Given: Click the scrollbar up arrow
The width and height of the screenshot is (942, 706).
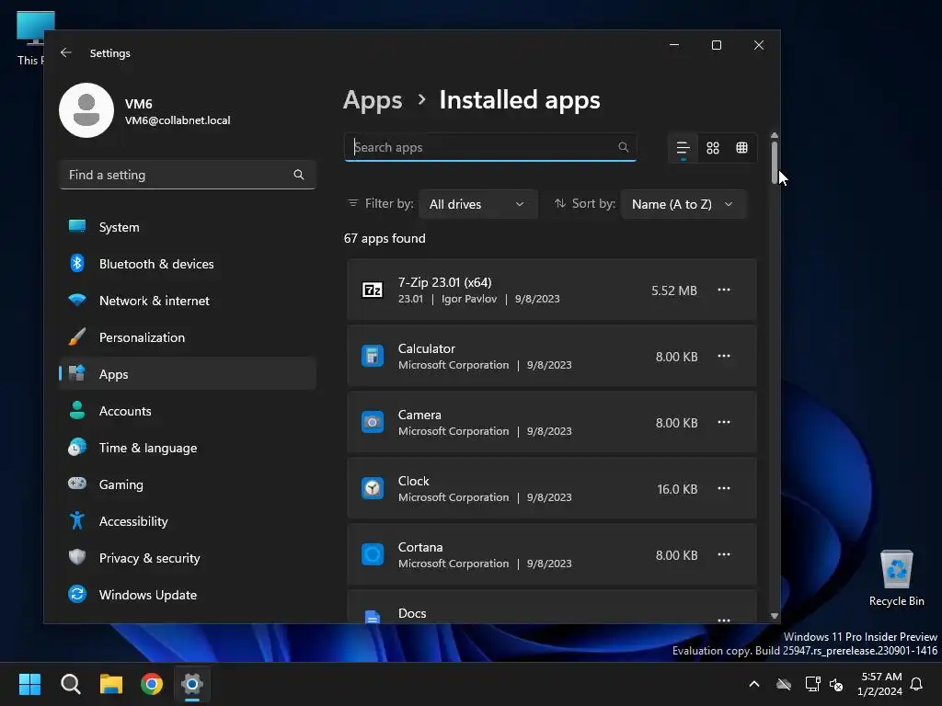Looking at the screenshot, I should pyautogui.click(x=775, y=136).
